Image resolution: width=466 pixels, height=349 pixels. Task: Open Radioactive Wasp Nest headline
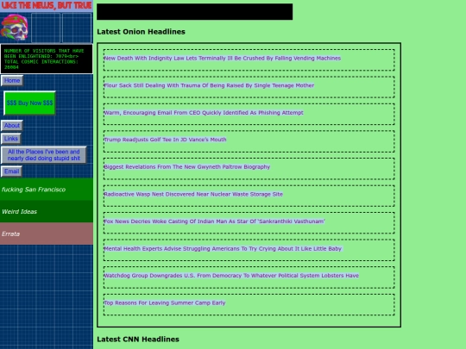(193, 194)
